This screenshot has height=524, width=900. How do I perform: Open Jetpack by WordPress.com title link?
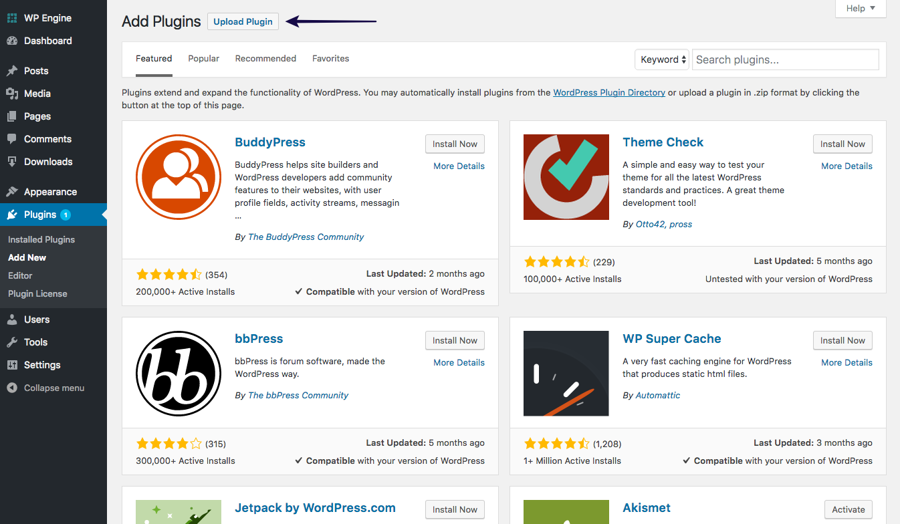[315, 508]
